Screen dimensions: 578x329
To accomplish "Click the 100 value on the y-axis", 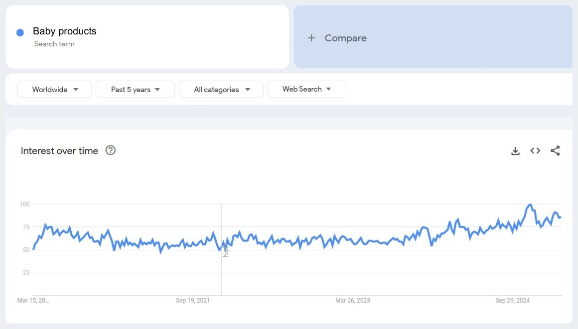I will [x=24, y=204].
